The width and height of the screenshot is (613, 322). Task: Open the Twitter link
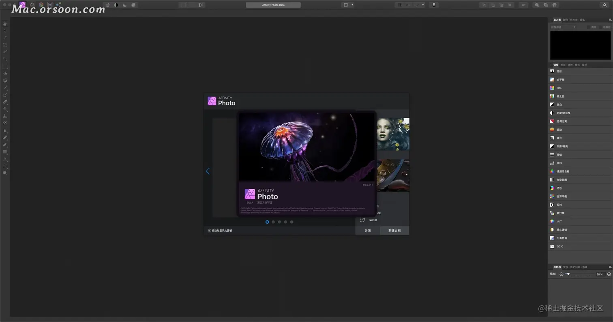click(373, 220)
